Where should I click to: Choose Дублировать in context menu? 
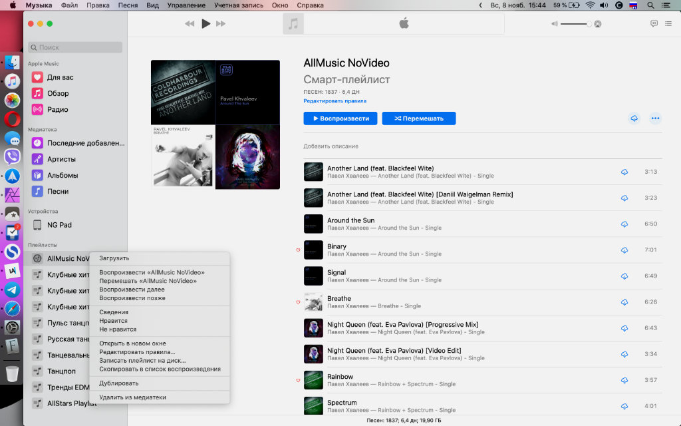[160, 383]
